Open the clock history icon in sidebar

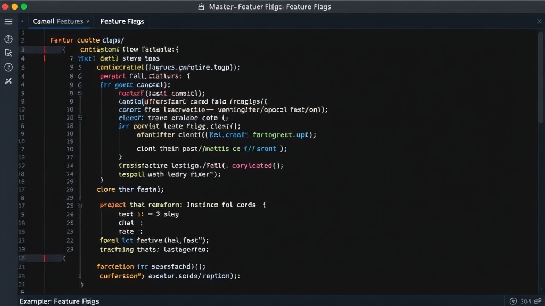coord(9,39)
